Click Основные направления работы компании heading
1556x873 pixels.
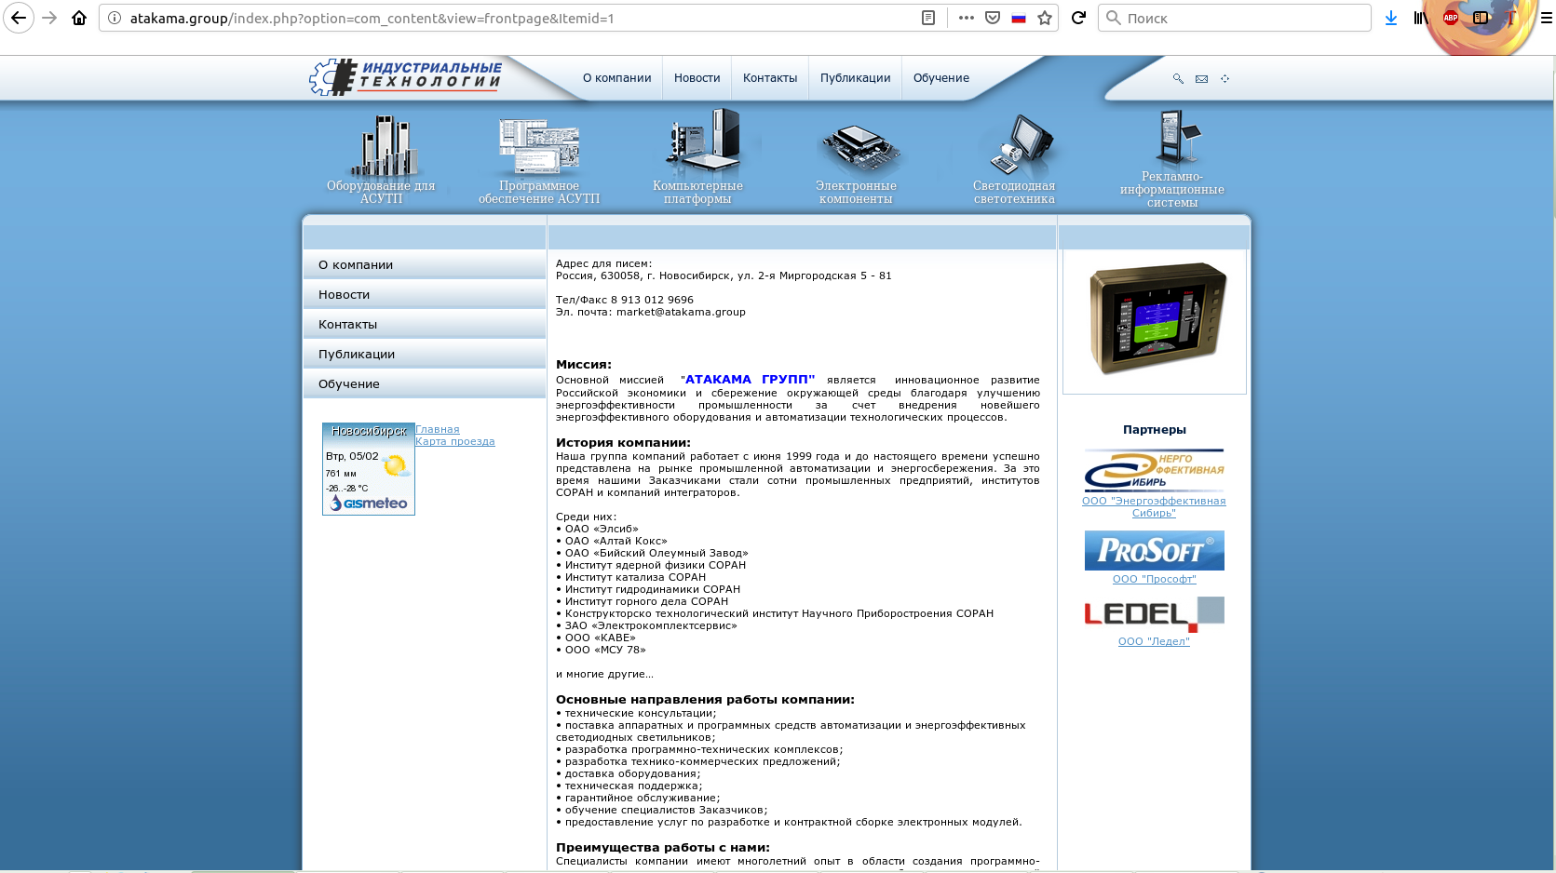(x=705, y=700)
